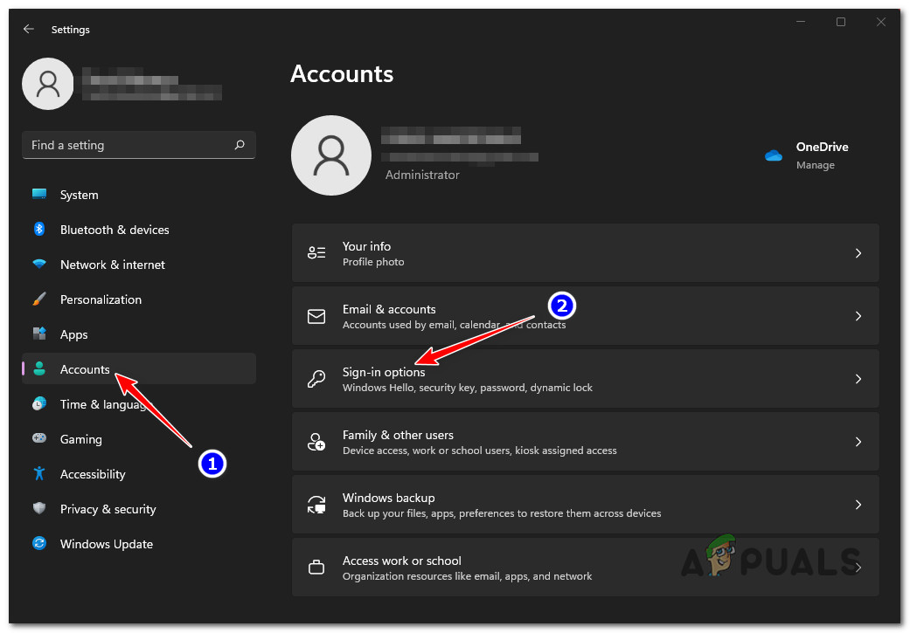This screenshot has height=633, width=910.
Task: Open the Windows backup label
Action: point(388,498)
